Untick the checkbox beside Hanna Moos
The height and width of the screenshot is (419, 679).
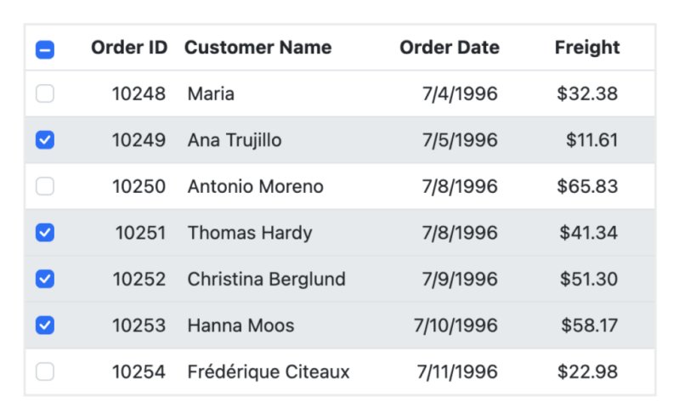(45, 326)
